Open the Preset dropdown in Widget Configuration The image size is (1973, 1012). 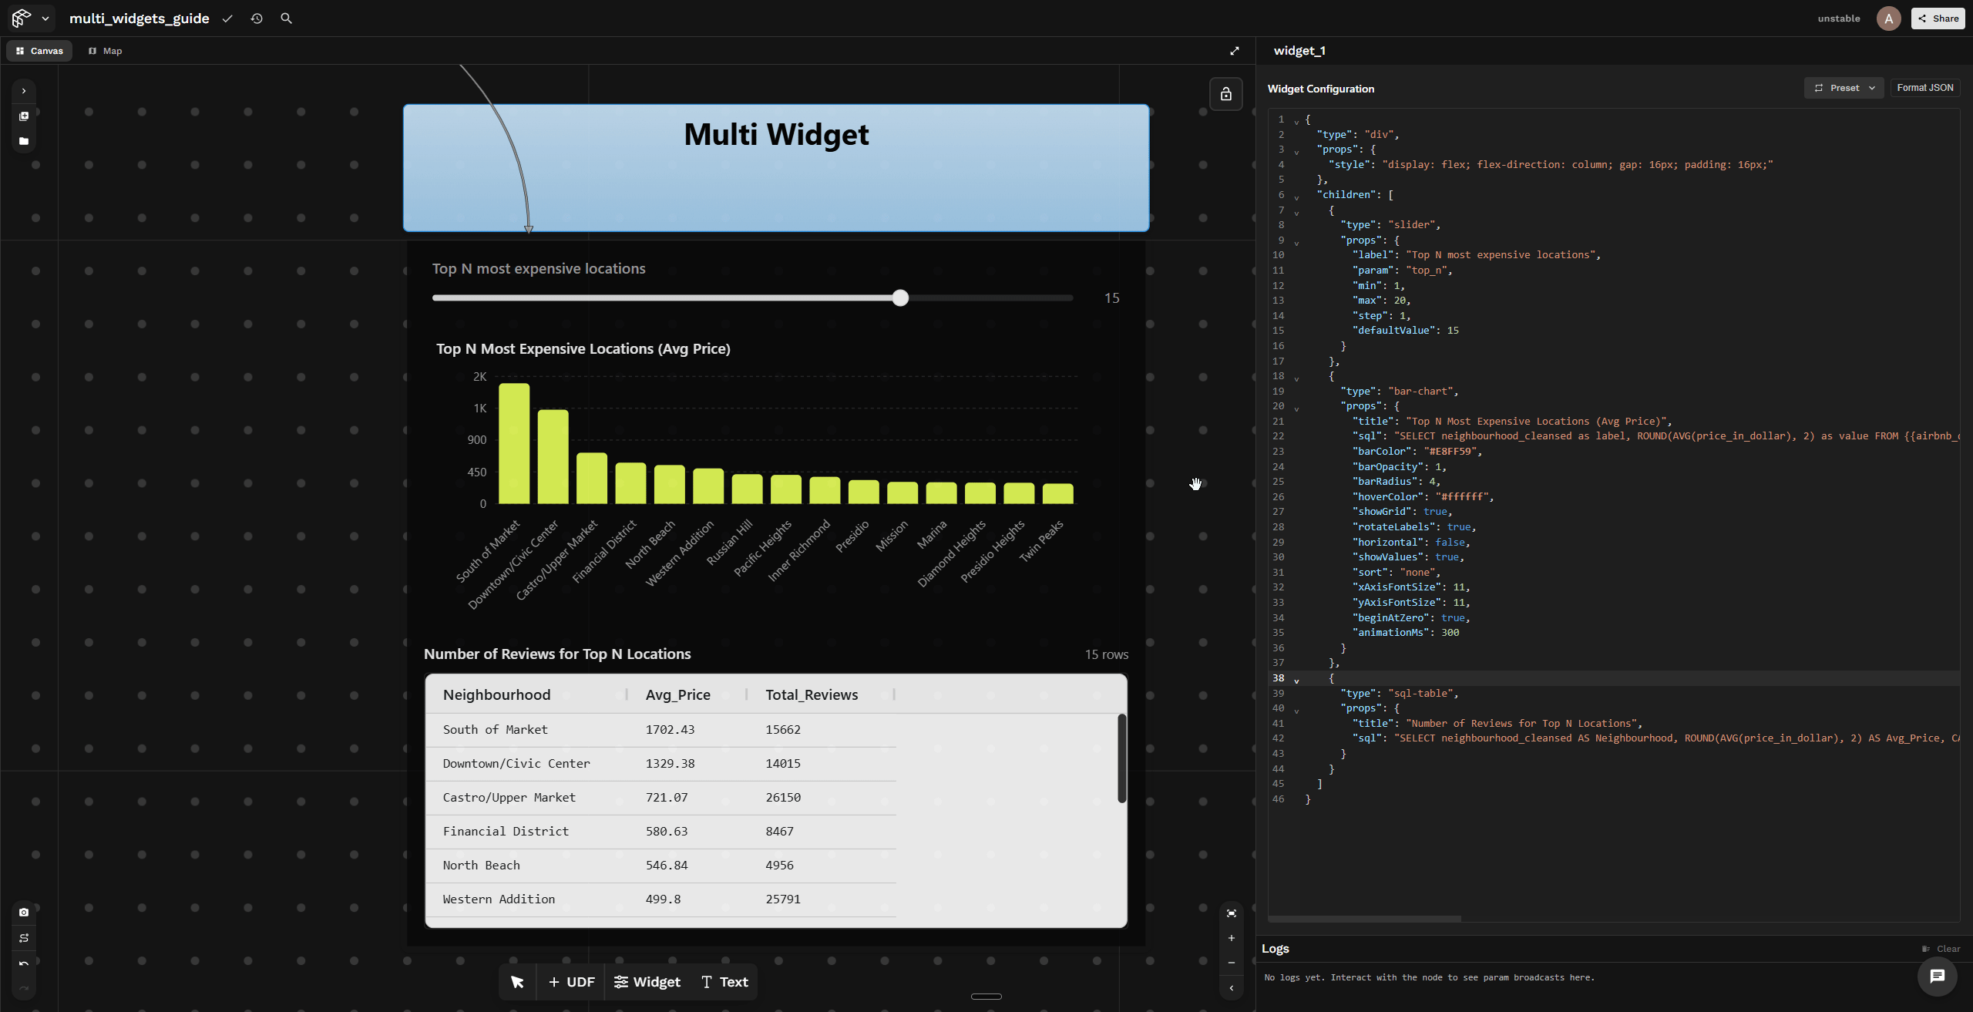(x=1844, y=87)
